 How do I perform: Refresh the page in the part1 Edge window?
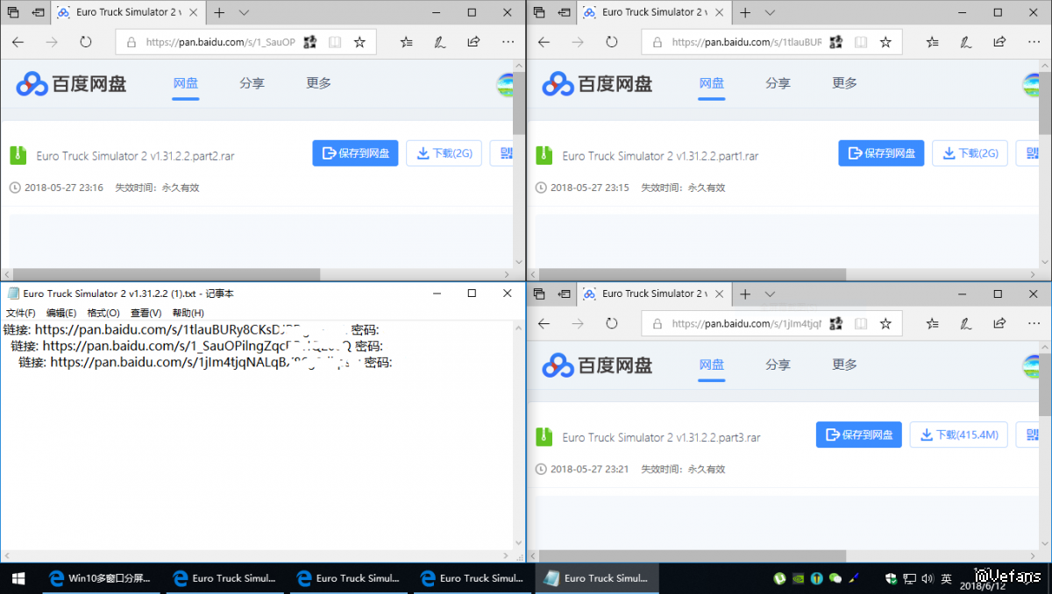coord(612,42)
